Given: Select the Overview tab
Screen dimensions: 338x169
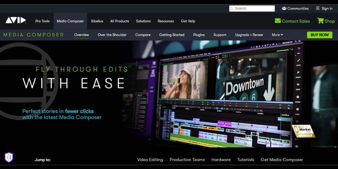Looking at the screenshot, I should point(82,35).
